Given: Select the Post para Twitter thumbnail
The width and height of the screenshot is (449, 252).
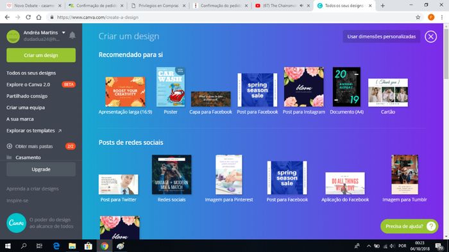Looking at the screenshot, I should click(x=118, y=185).
